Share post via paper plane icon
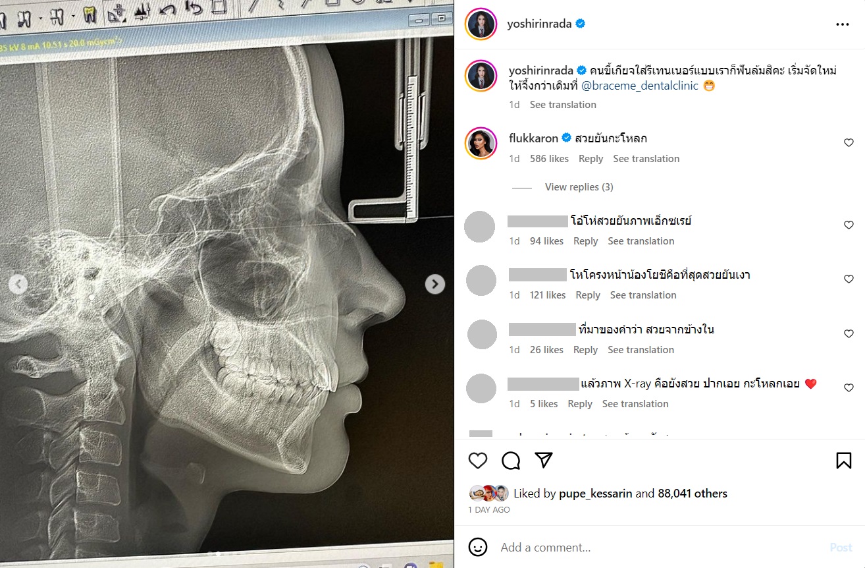 [544, 460]
